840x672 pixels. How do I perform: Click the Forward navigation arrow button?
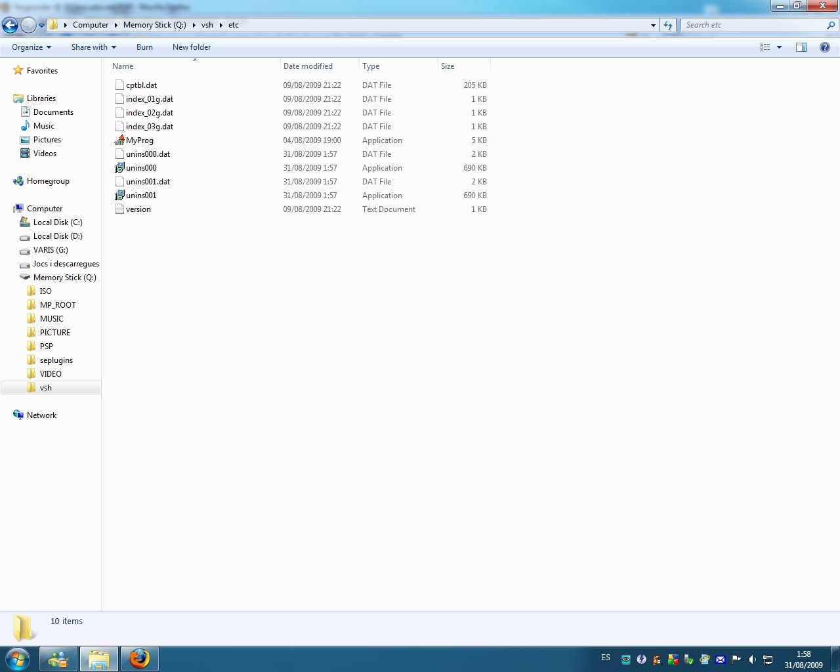click(x=28, y=25)
